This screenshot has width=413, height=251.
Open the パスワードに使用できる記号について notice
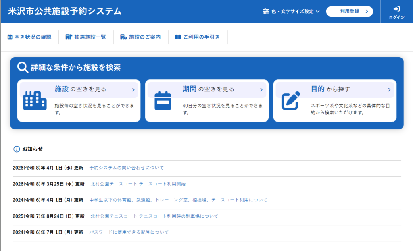tap(129, 232)
